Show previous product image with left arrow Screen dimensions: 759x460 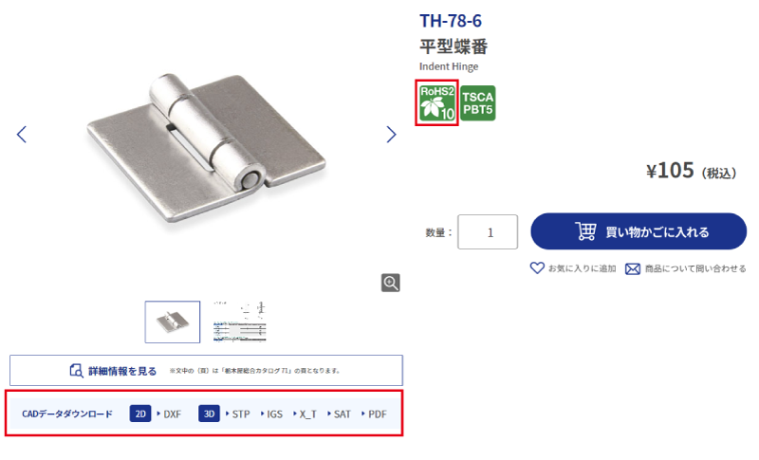22,134
